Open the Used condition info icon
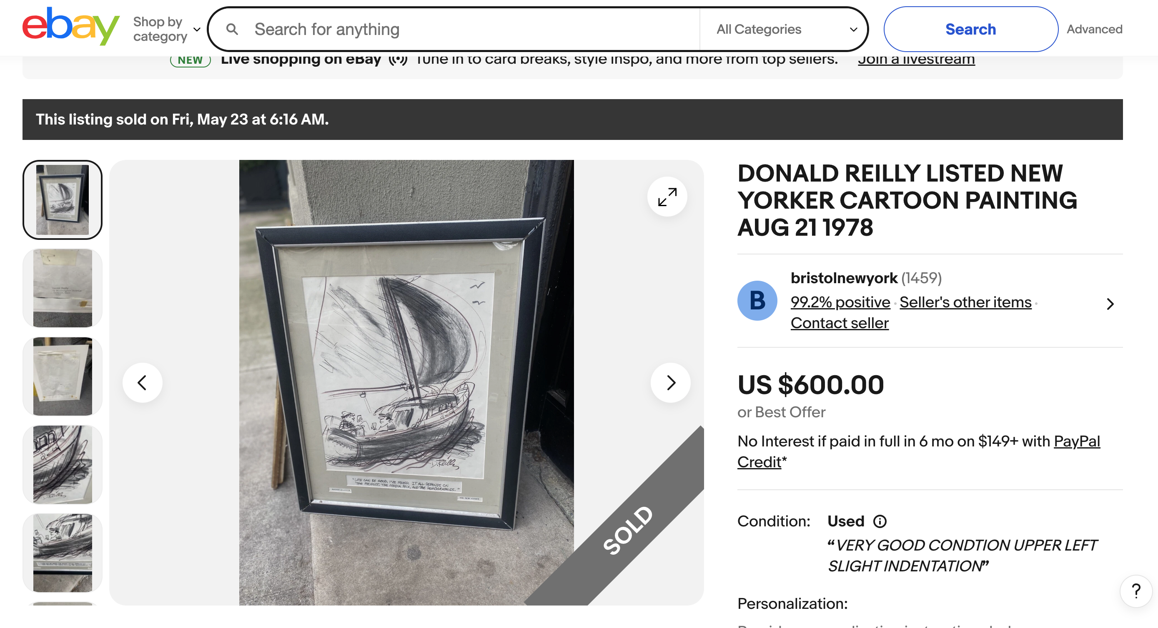The width and height of the screenshot is (1158, 628). (x=880, y=521)
